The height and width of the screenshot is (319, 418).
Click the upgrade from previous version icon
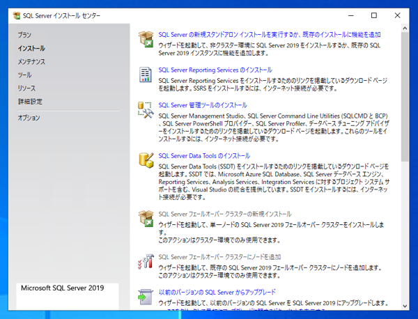[146, 297]
